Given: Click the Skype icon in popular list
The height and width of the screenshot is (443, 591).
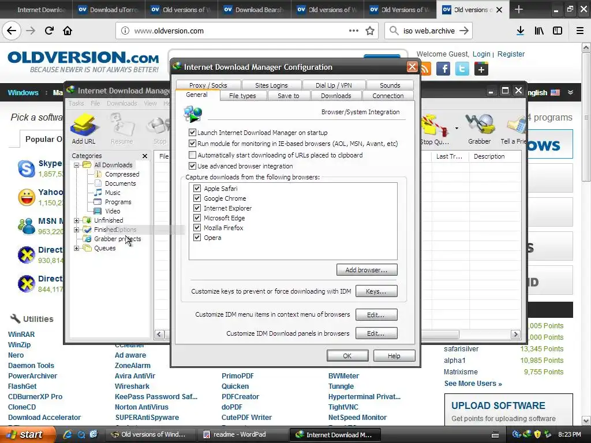Looking at the screenshot, I should [x=27, y=168].
